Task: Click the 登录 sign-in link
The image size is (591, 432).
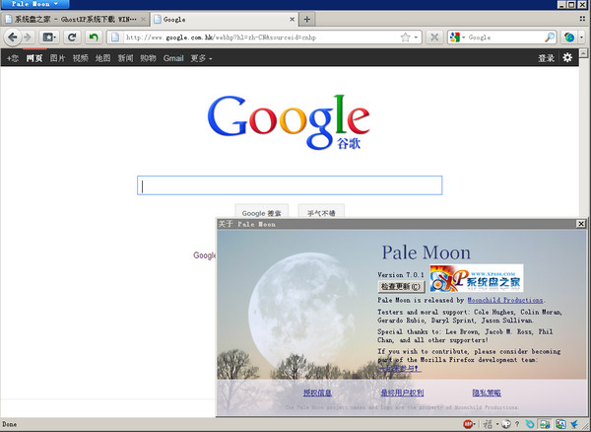Action: coord(546,59)
